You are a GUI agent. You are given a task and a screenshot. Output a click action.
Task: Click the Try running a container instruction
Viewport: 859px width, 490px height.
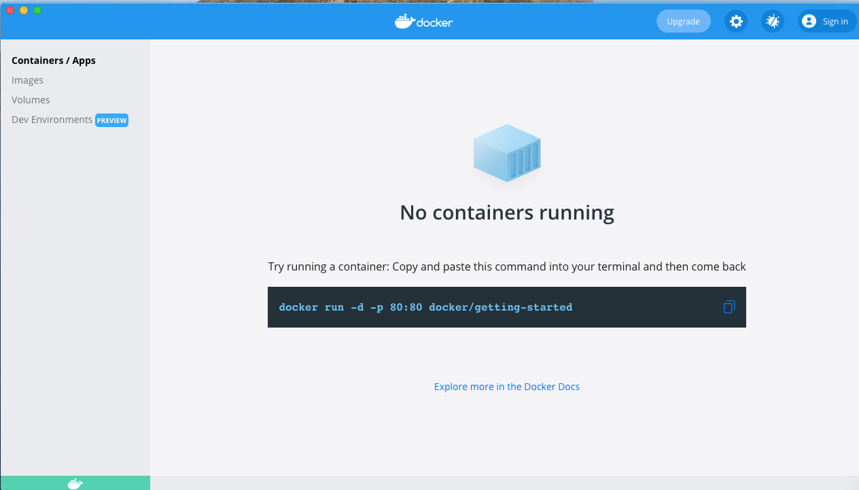pos(507,266)
